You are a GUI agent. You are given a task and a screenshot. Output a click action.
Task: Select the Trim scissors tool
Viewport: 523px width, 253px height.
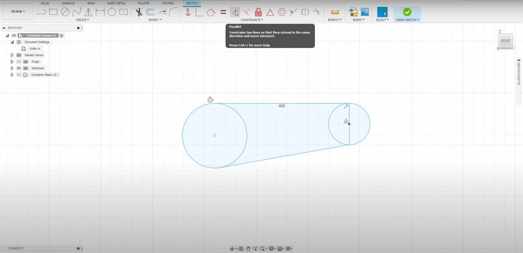(x=139, y=12)
